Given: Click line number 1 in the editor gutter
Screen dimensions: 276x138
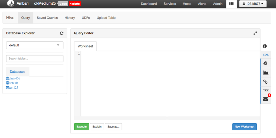Looking at the screenshot, I should click(x=79, y=54).
